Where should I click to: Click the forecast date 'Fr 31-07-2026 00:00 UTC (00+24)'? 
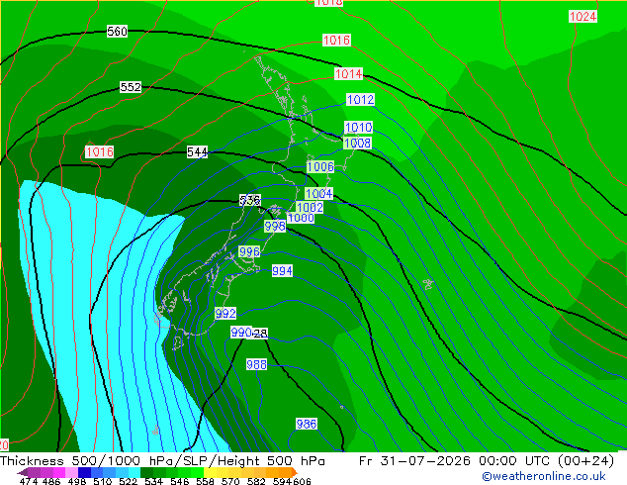[487, 461]
